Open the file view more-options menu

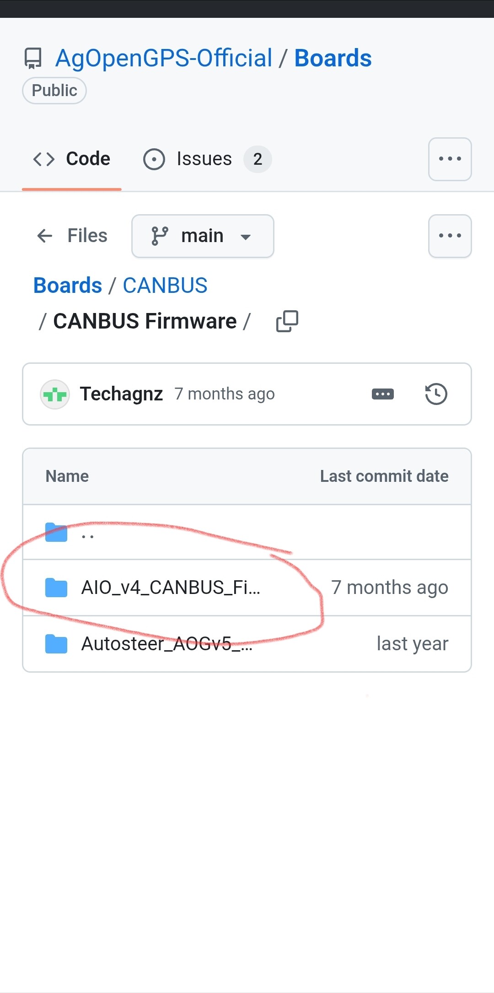click(x=450, y=236)
